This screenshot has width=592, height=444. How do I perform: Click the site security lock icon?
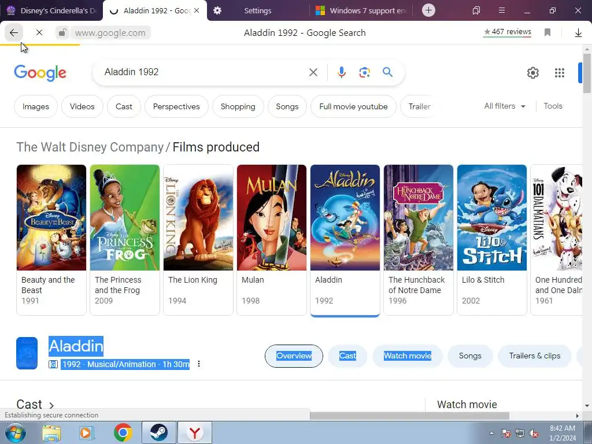tap(62, 32)
